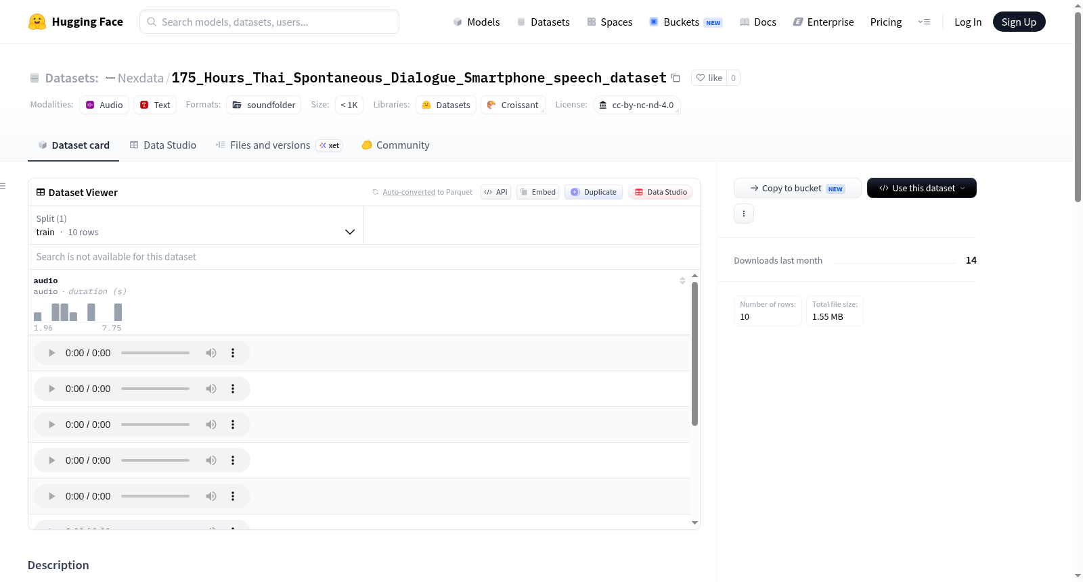Go to the Community tab

coord(396,145)
